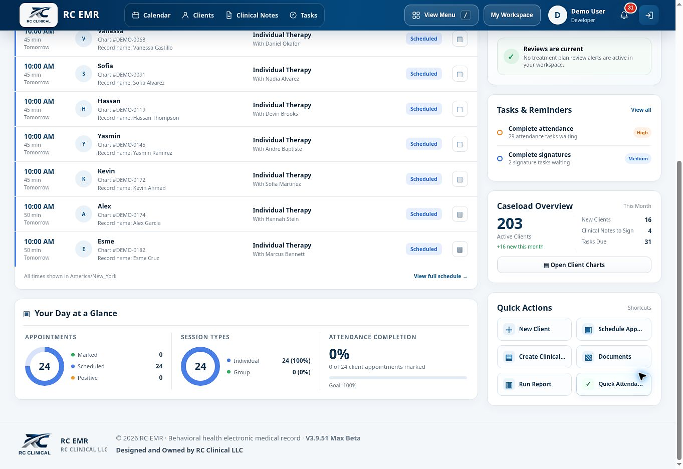Screen dimensions: 683x469
Task: Click View full schedule link
Action: click(x=440, y=276)
